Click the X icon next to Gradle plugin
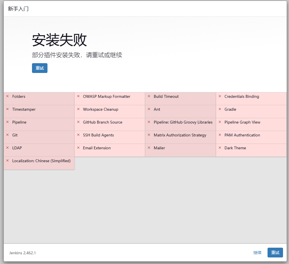 coord(220,109)
